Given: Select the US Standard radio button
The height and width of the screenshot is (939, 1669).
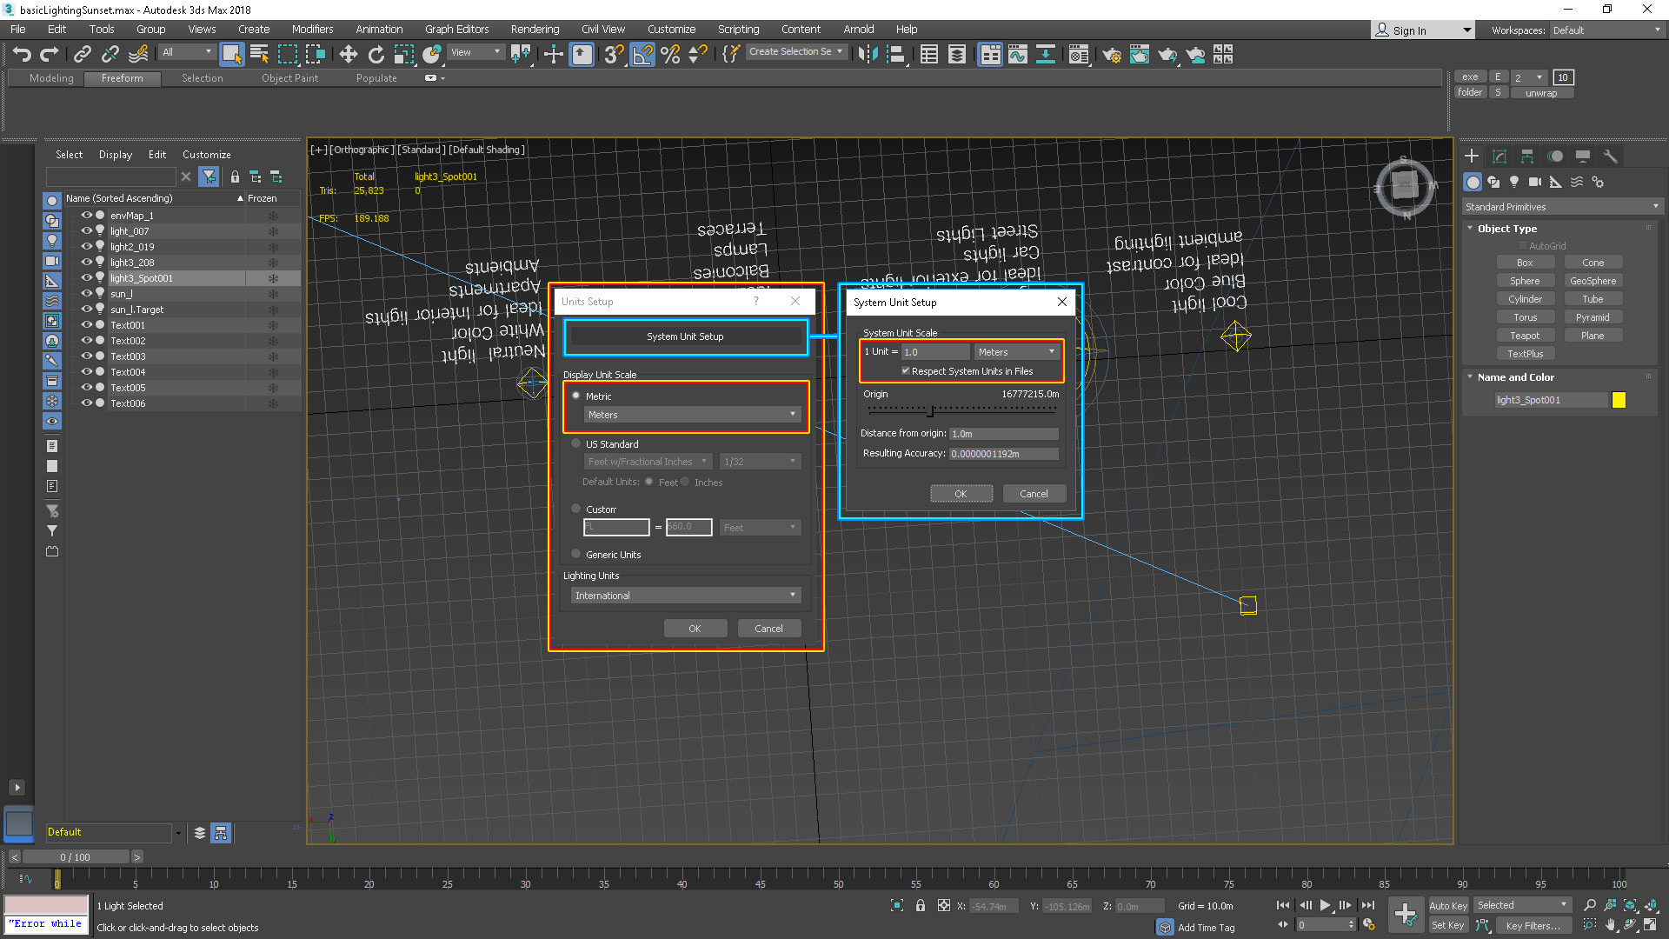Looking at the screenshot, I should point(576,443).
